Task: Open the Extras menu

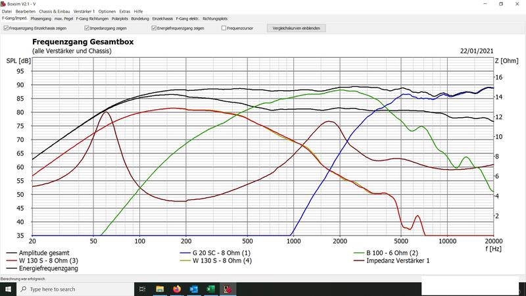Action: click(125, 11)
